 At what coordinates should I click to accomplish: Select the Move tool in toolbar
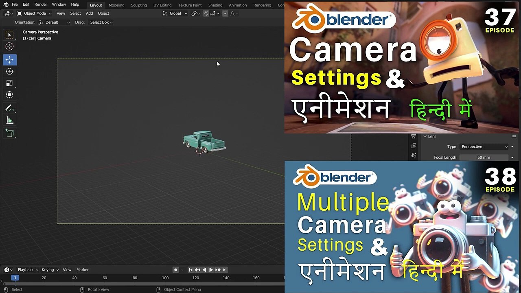click(x=10, y=59)
